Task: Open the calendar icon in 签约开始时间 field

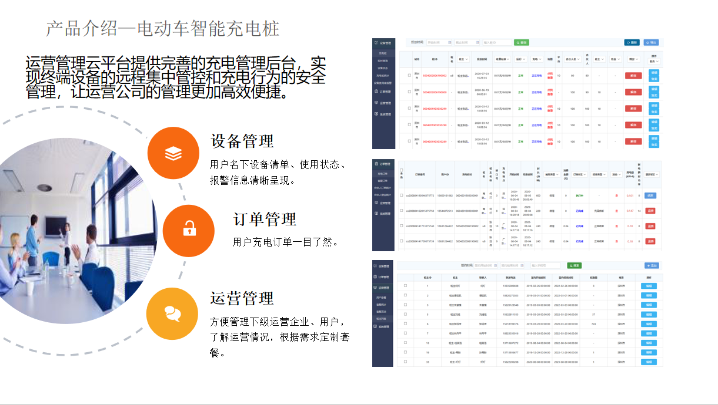Action: [496, 266]
